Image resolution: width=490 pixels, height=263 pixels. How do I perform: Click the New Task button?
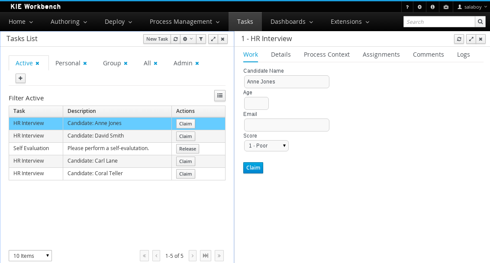click(157, 39)
